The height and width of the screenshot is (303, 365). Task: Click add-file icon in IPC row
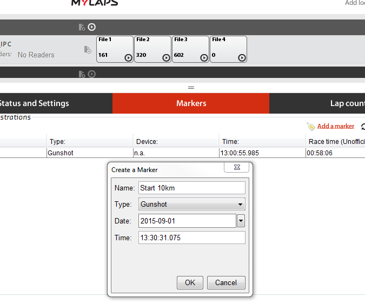coord(88,50)
